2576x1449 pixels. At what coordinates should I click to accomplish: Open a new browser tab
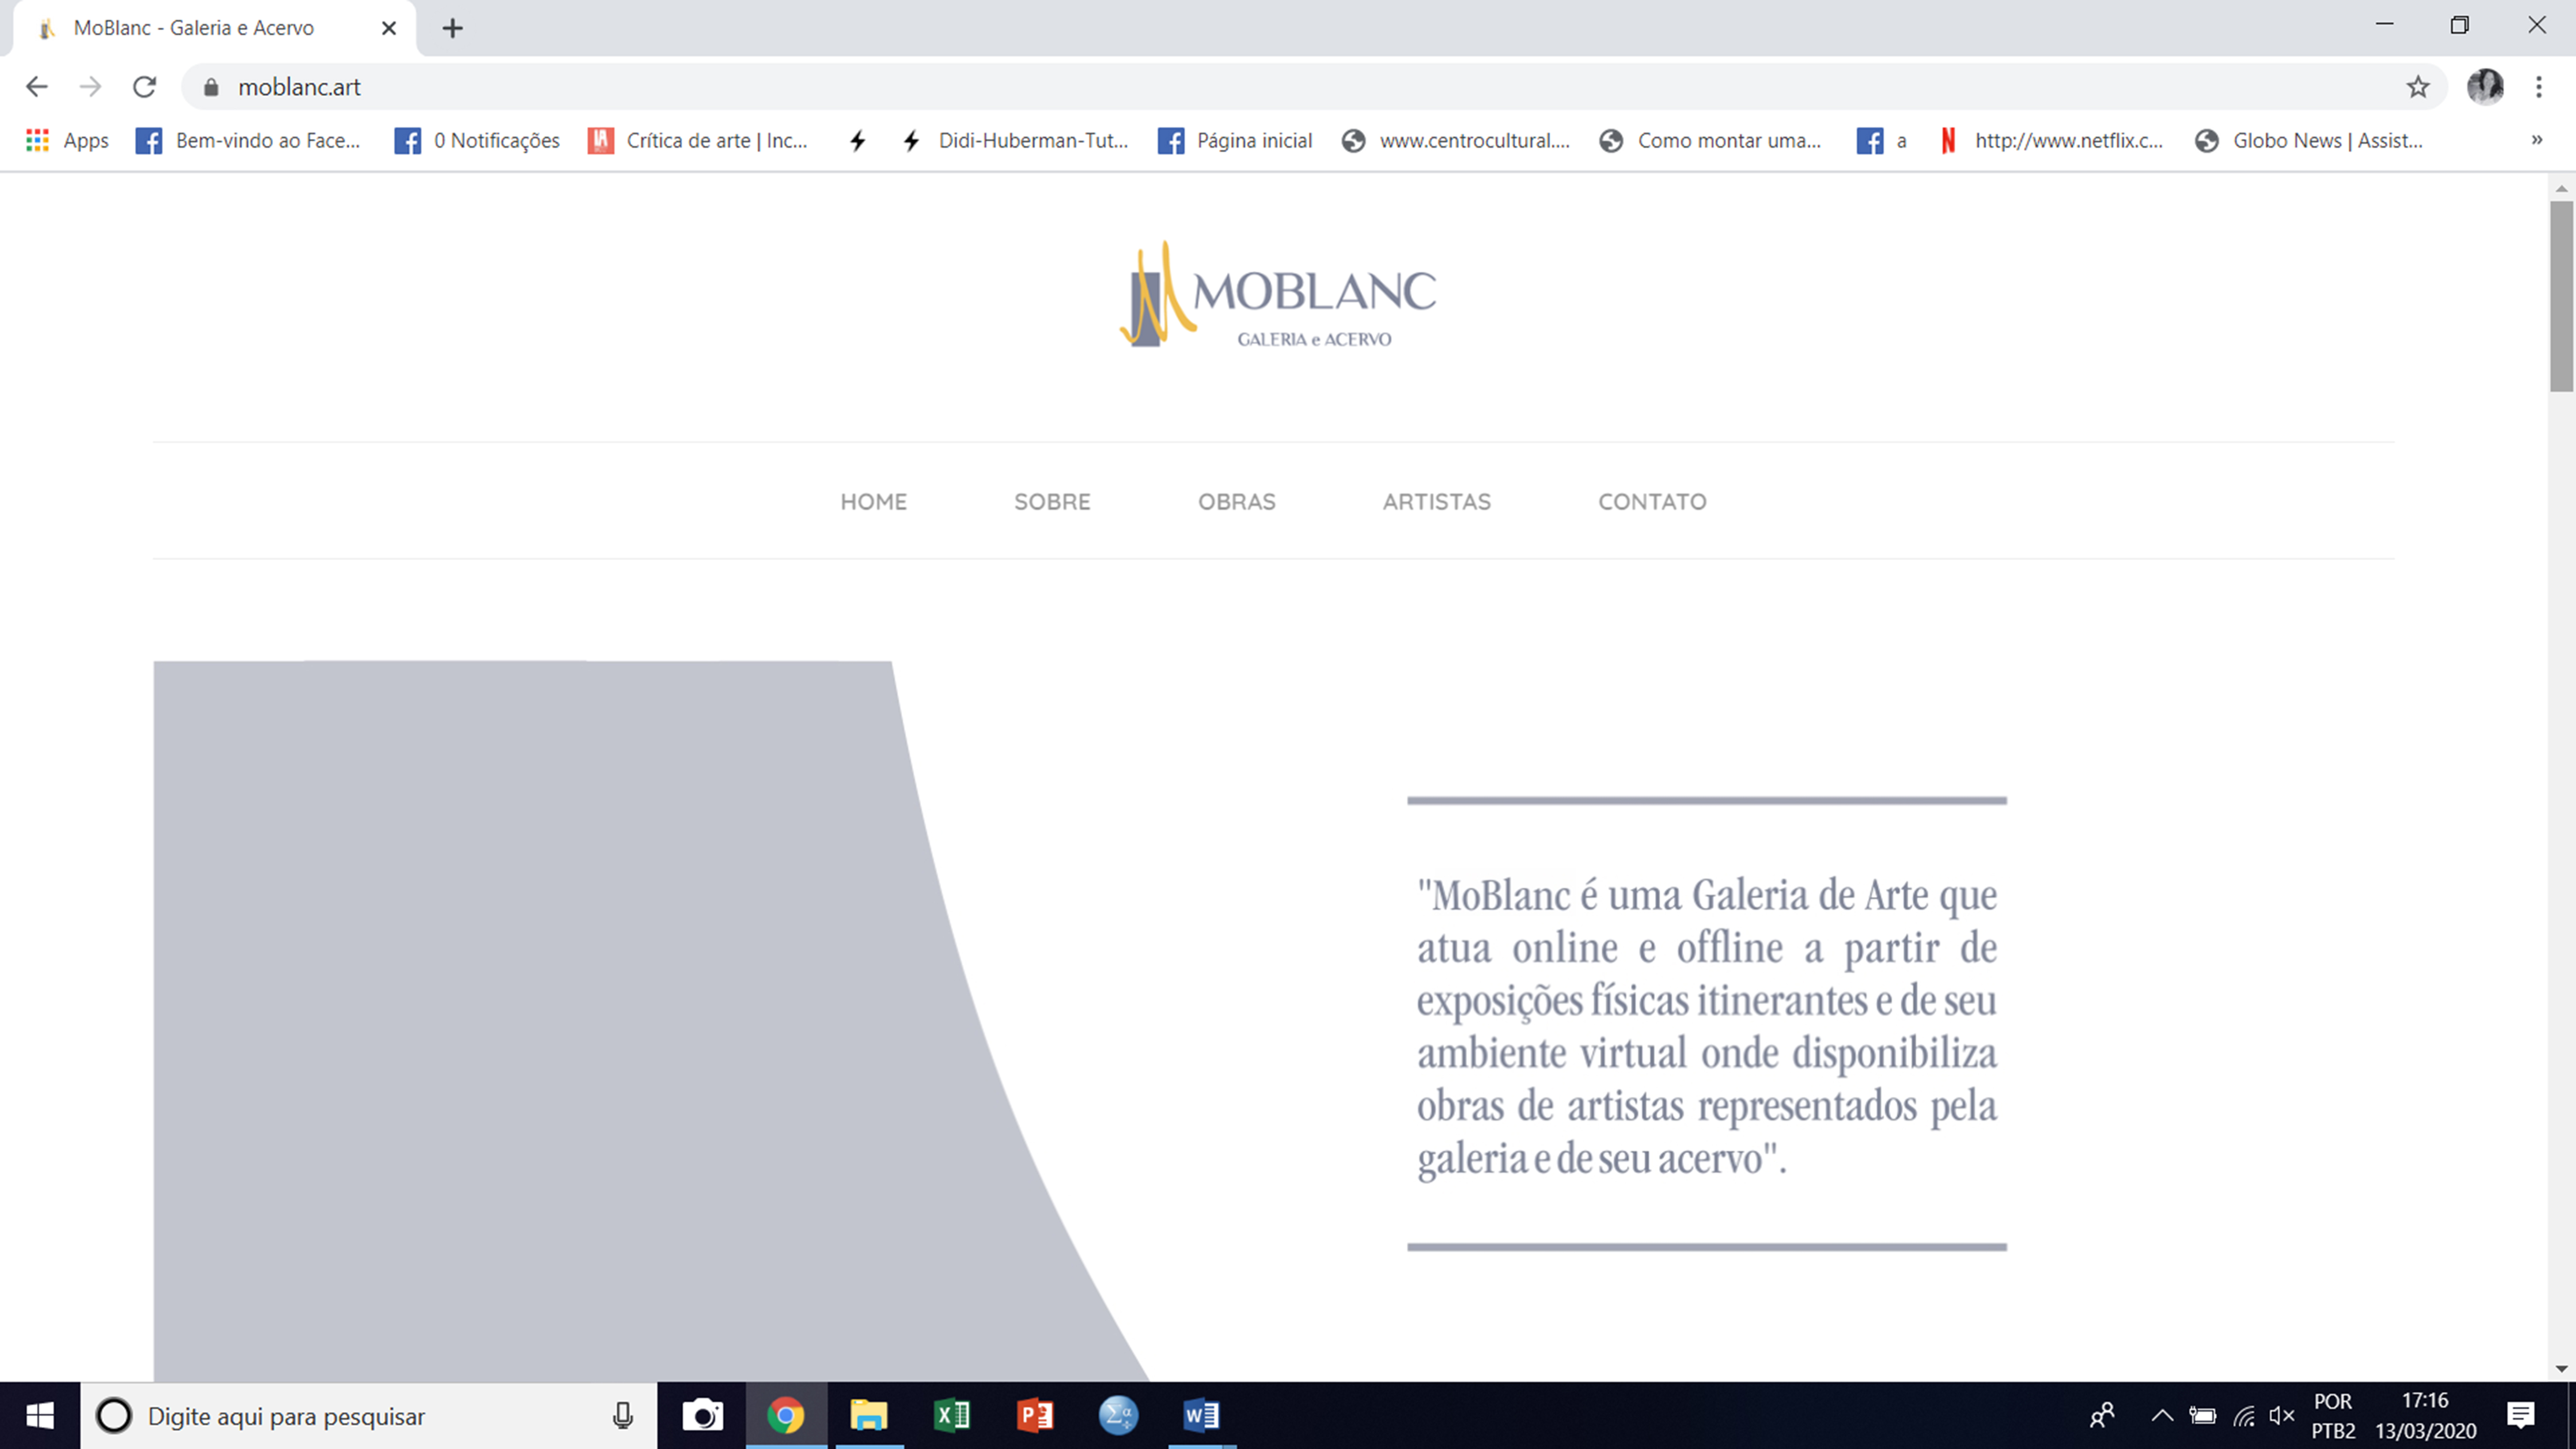(x=452, y=28)
